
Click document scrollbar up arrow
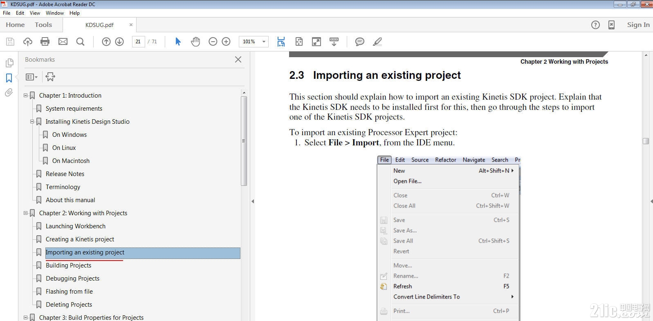point(646,55)
